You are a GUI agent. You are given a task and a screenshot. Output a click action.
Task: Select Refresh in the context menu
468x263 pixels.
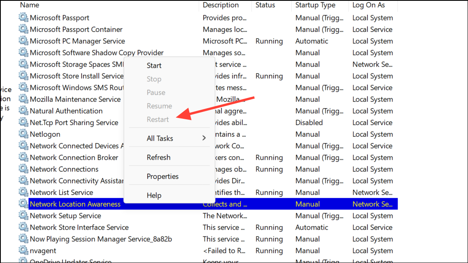tap(158, 157)
